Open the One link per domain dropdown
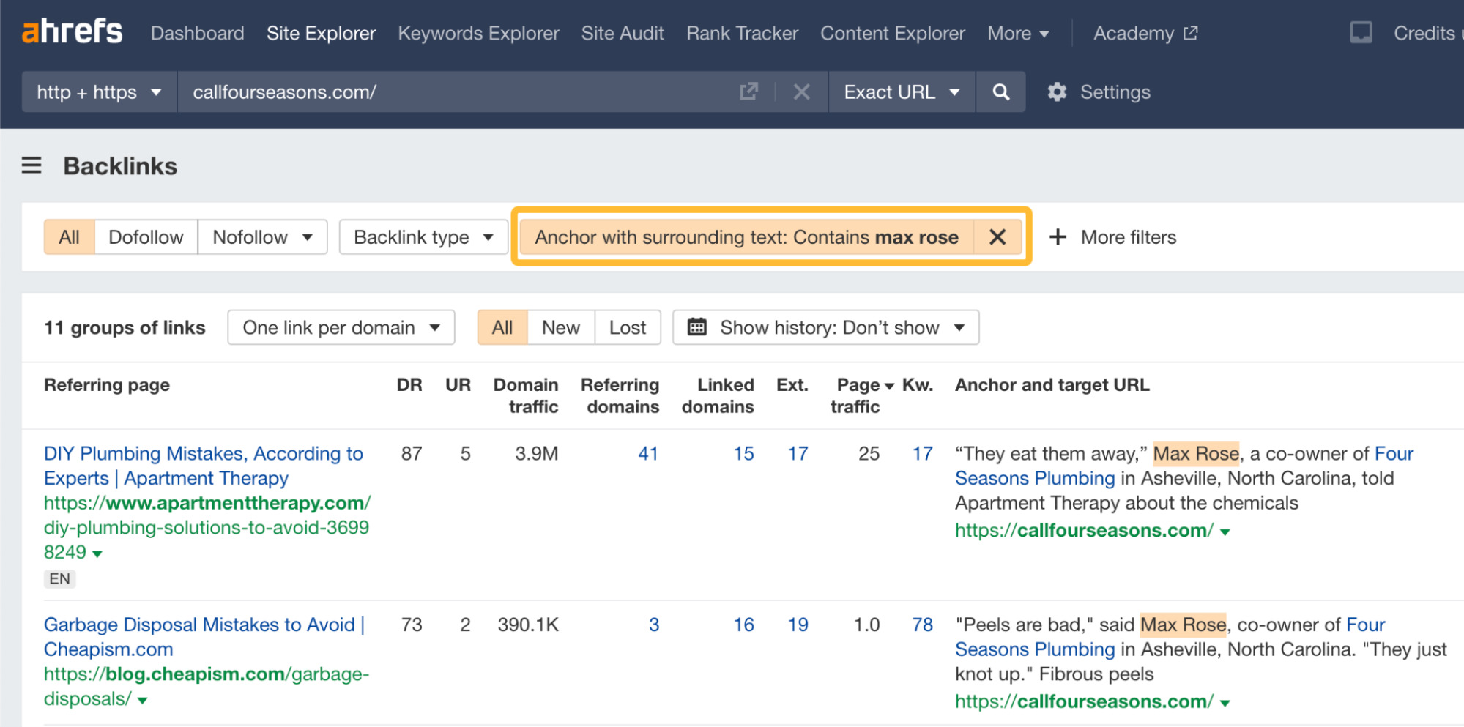The image size is (1464, 727). point(340,327)
